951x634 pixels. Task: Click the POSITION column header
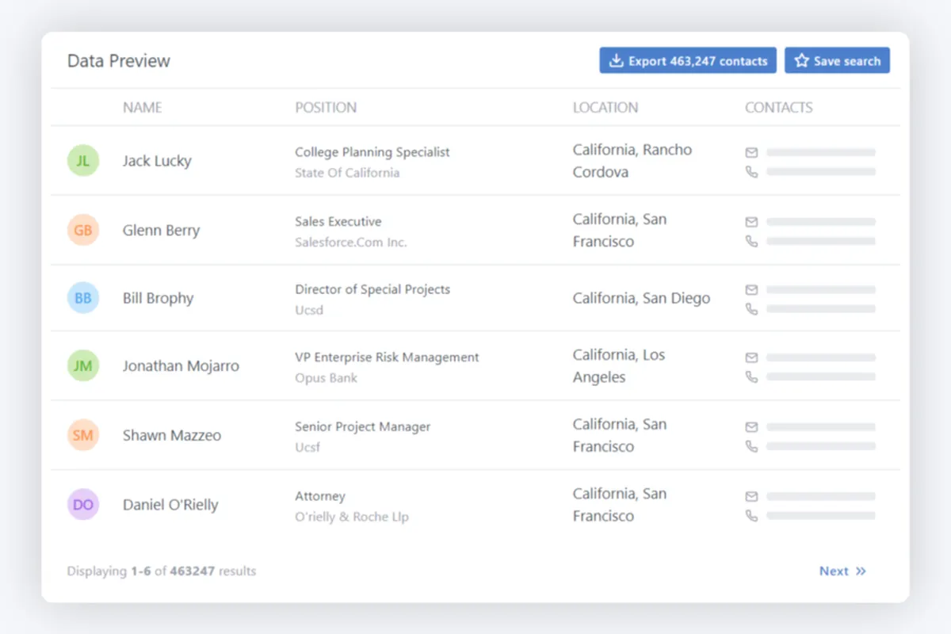point(326,108)
